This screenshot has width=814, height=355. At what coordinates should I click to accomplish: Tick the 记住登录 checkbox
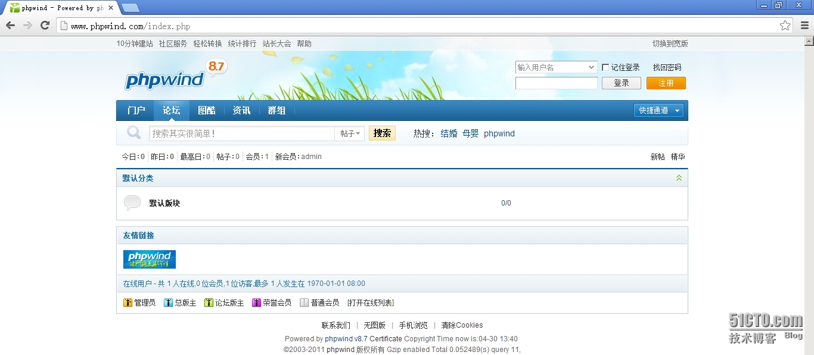(605, 67)
